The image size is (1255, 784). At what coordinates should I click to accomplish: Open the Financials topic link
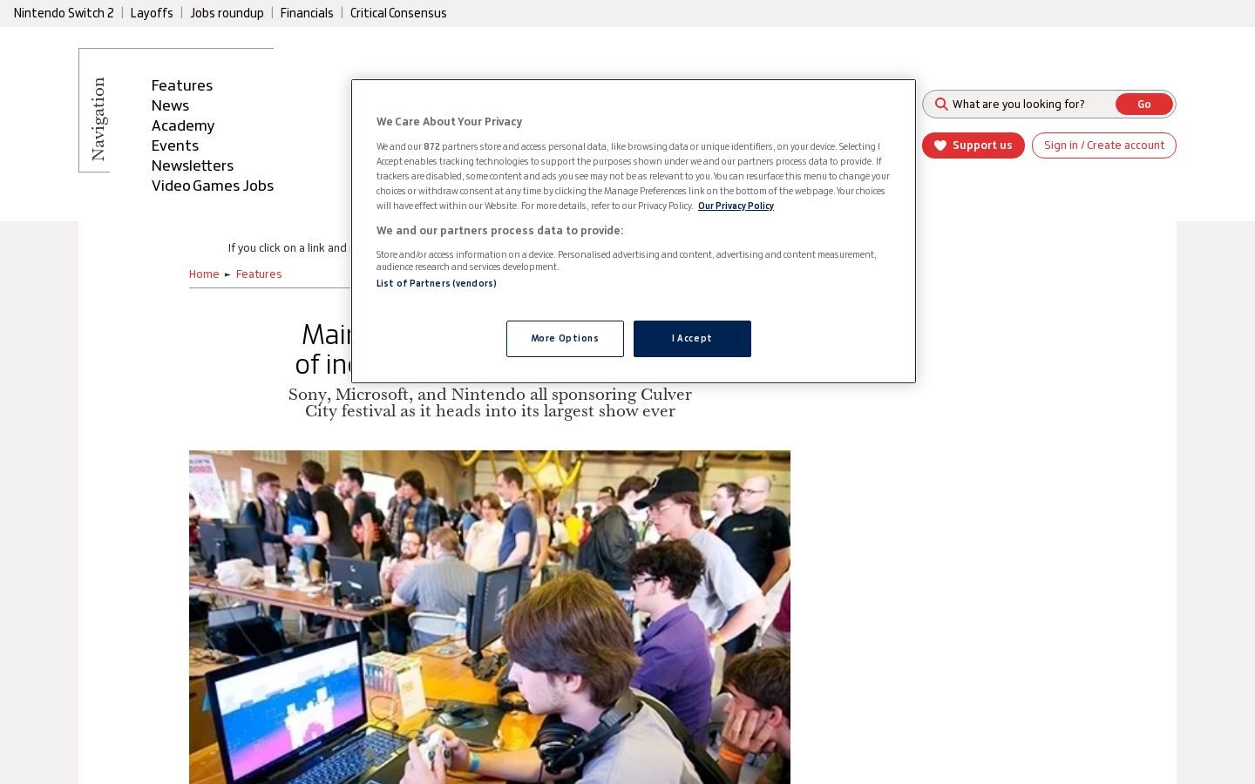[x=307, y=13]
